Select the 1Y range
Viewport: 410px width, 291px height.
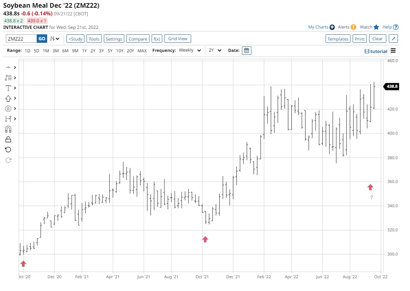coord(84,51)
